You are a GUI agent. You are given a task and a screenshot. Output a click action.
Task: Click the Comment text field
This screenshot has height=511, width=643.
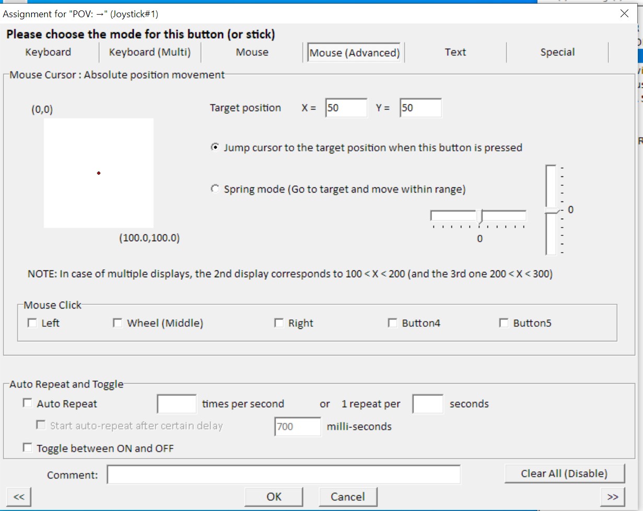pyautogui.click(x=284, y=474)
